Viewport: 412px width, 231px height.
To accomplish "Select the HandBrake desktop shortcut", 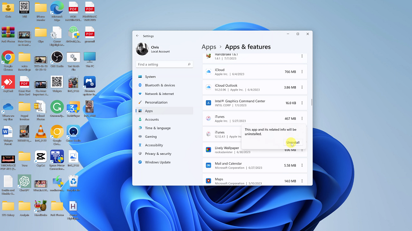I will (41, 208).
